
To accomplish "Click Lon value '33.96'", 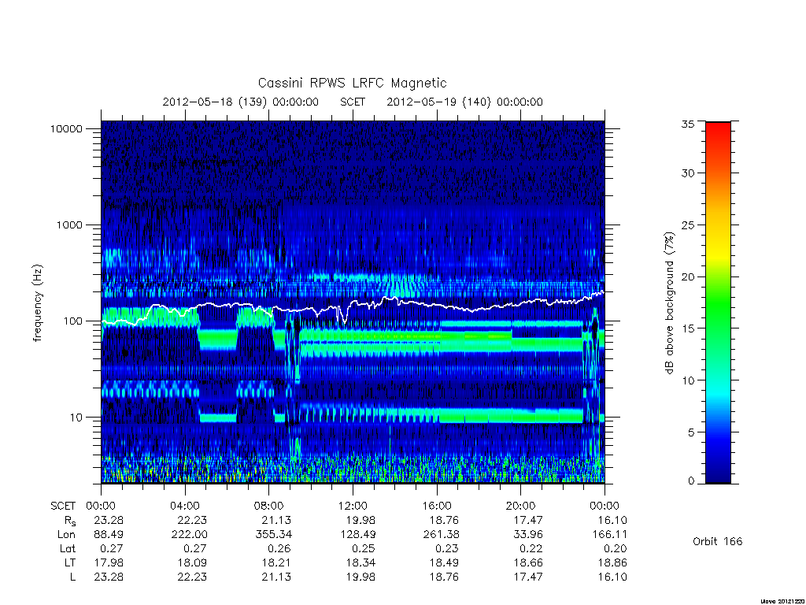I will (x=528, y=535).
